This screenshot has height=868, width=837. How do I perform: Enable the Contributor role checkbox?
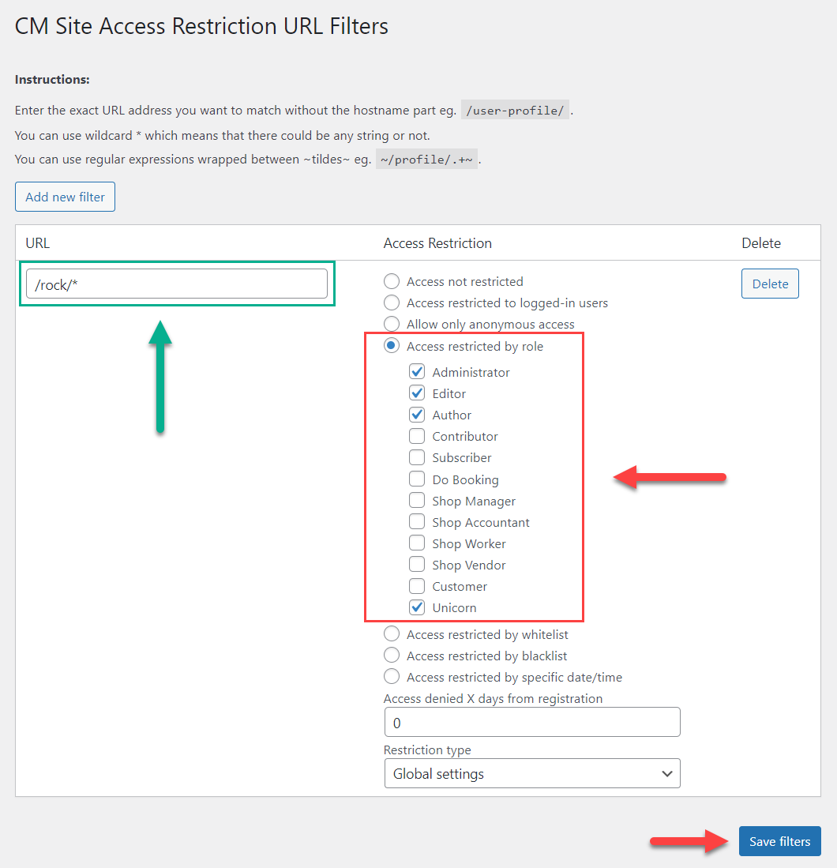pos(417,436)
